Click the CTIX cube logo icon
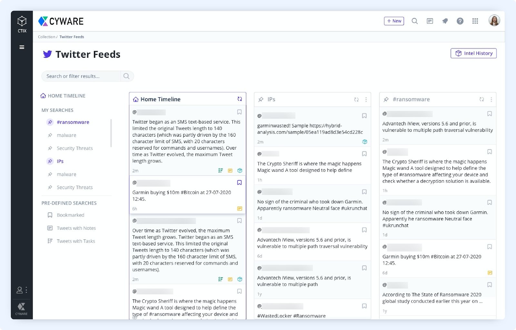Image resolution: width=516 pixels, height=330 pixels. tap(22, 22)
